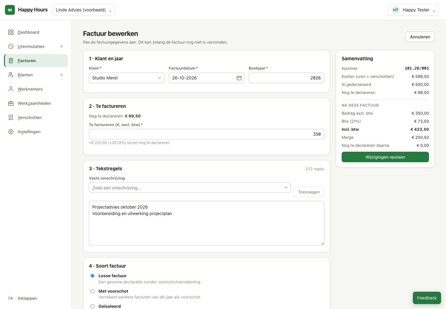Click the Boekjaar field showing 2026
The width and height of the screenshot is (446, 309).
tap(286, 78)
